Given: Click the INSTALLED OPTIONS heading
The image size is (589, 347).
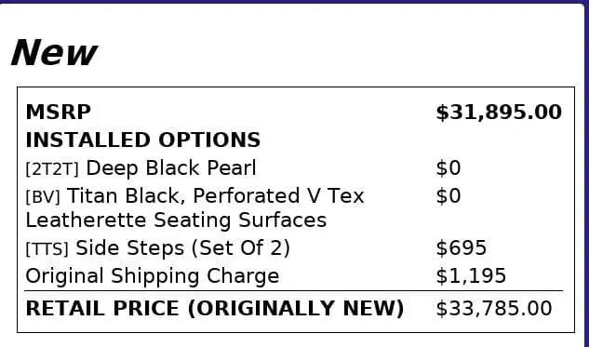Looking at the screenshot, I should coord(142,140).
